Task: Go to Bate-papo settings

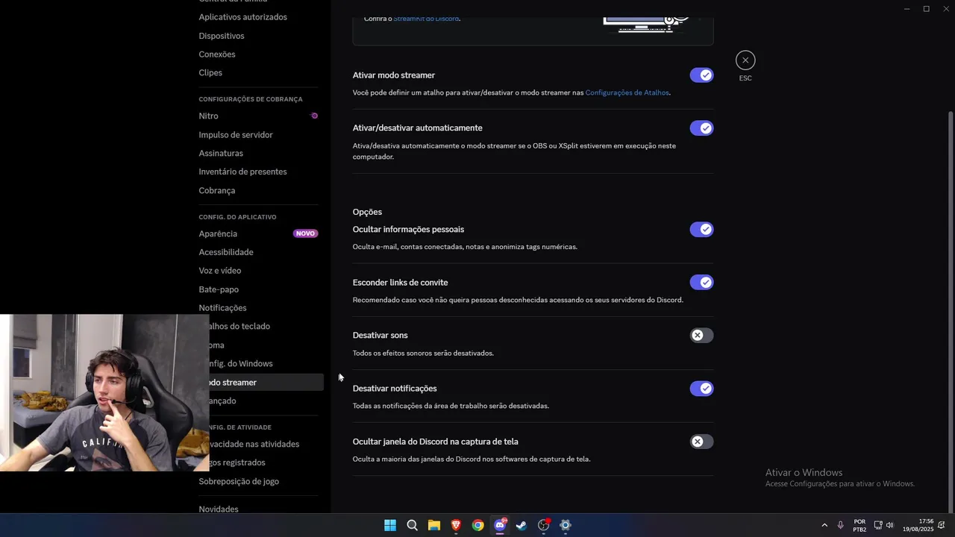Action: pyautogui.click(x=219, y=289)
